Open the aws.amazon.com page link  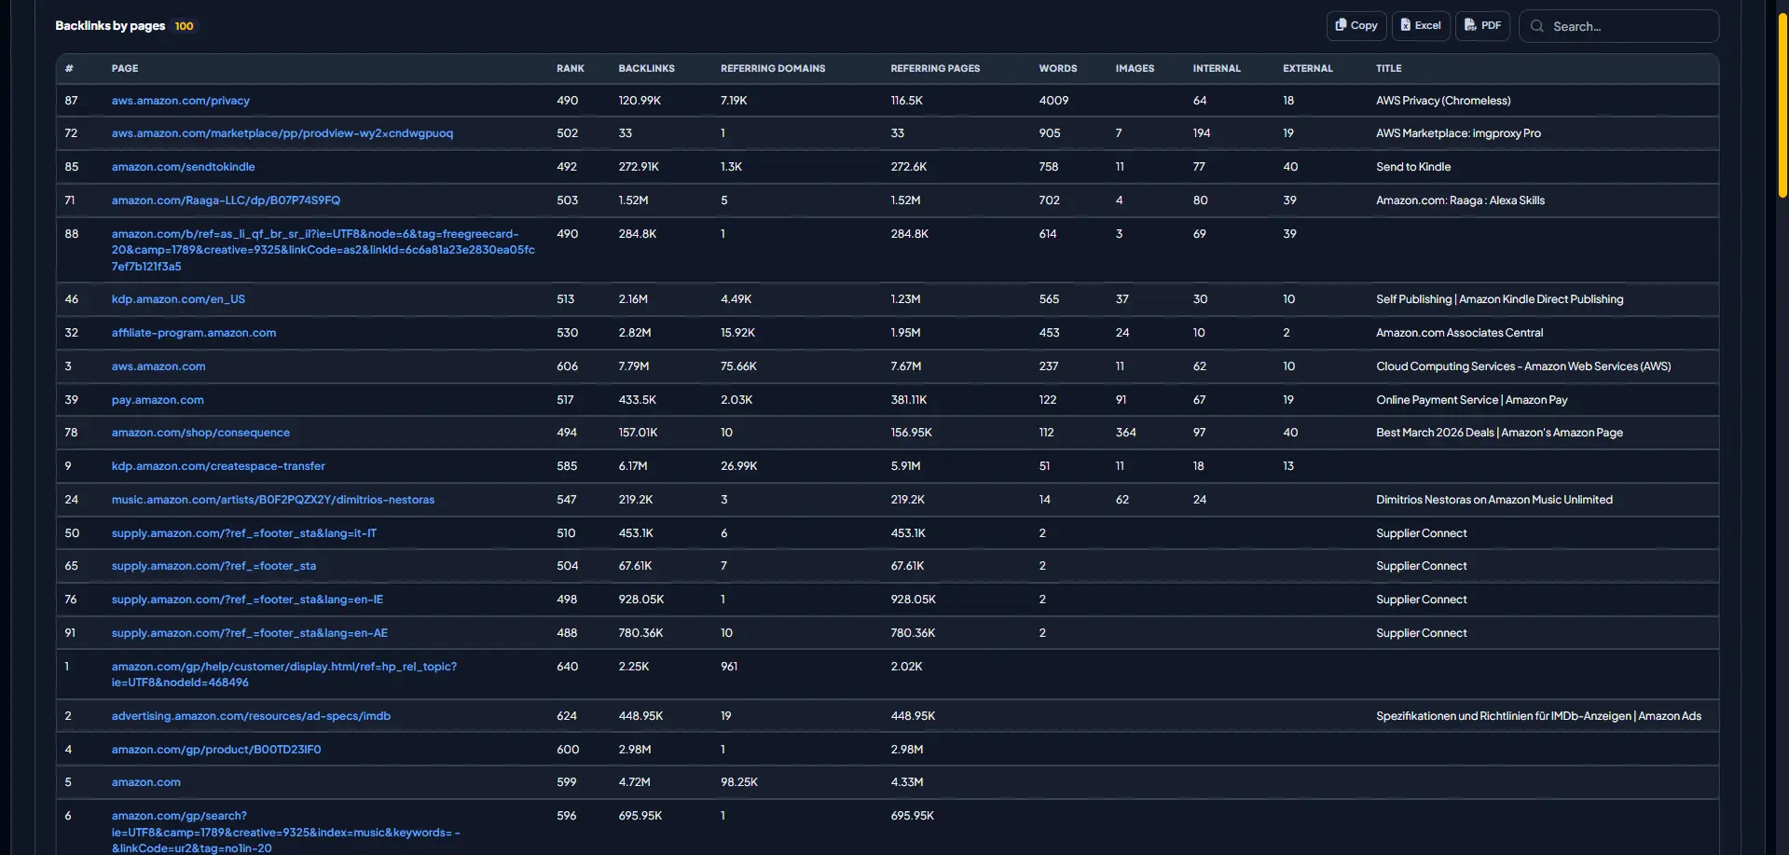158,366
